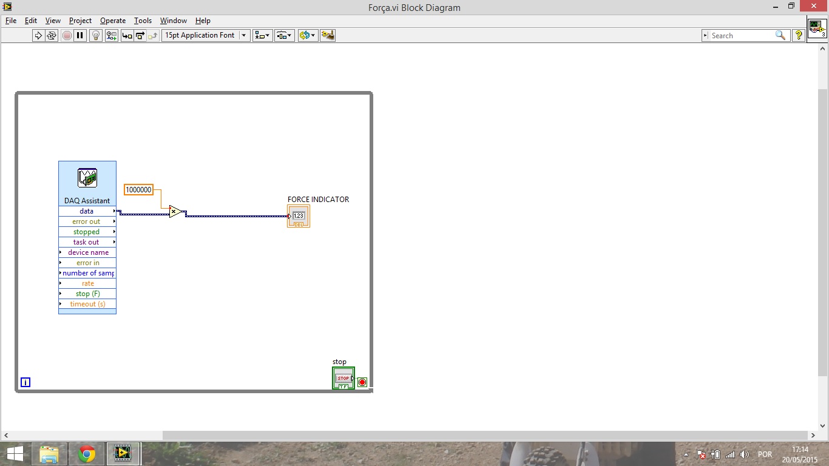The width and height of the screenshot is (829, 466).
Task: Click the task out terminal
Action: [87, 242]
